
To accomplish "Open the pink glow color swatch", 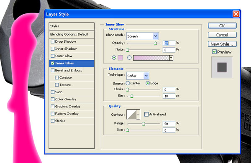I will click(x=120, y=58).
